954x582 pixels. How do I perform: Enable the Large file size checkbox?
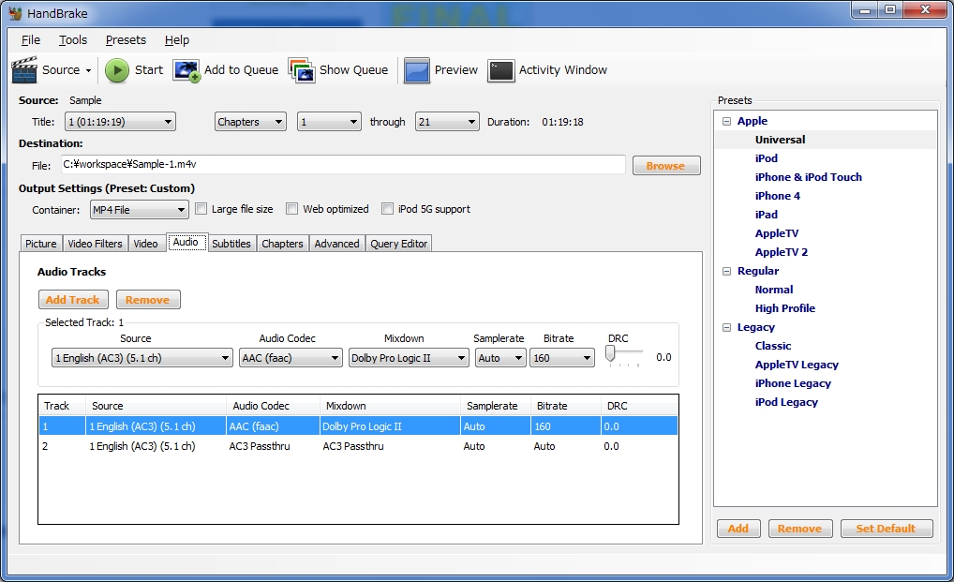[x=201, y=209]
